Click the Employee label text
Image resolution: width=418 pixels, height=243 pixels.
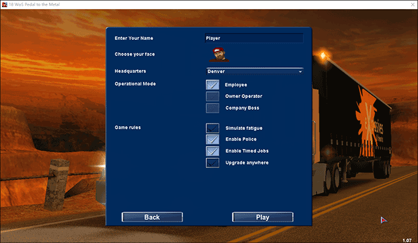(236, 85)
